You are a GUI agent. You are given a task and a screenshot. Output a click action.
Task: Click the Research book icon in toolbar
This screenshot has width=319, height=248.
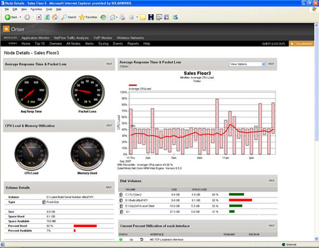[x=167, y=17]
